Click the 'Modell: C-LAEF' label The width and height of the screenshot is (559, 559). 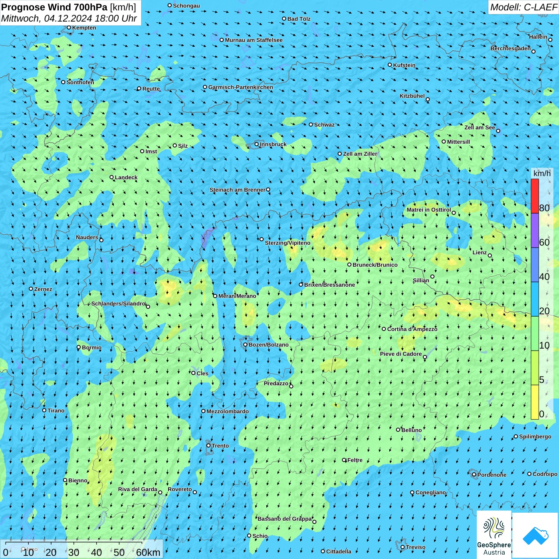[x=523, y=7]
